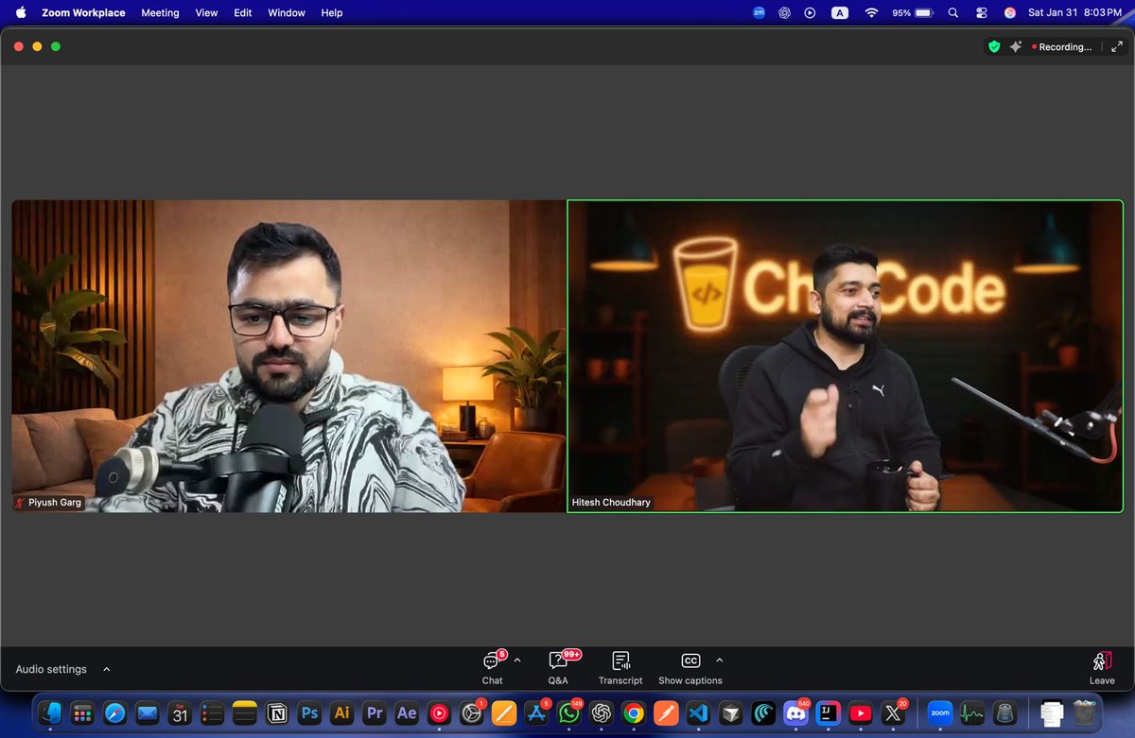Viewport: 1135px width, 738px height.
Task: Open Activity Monitor from the Dock
Action: pos(971,712)
